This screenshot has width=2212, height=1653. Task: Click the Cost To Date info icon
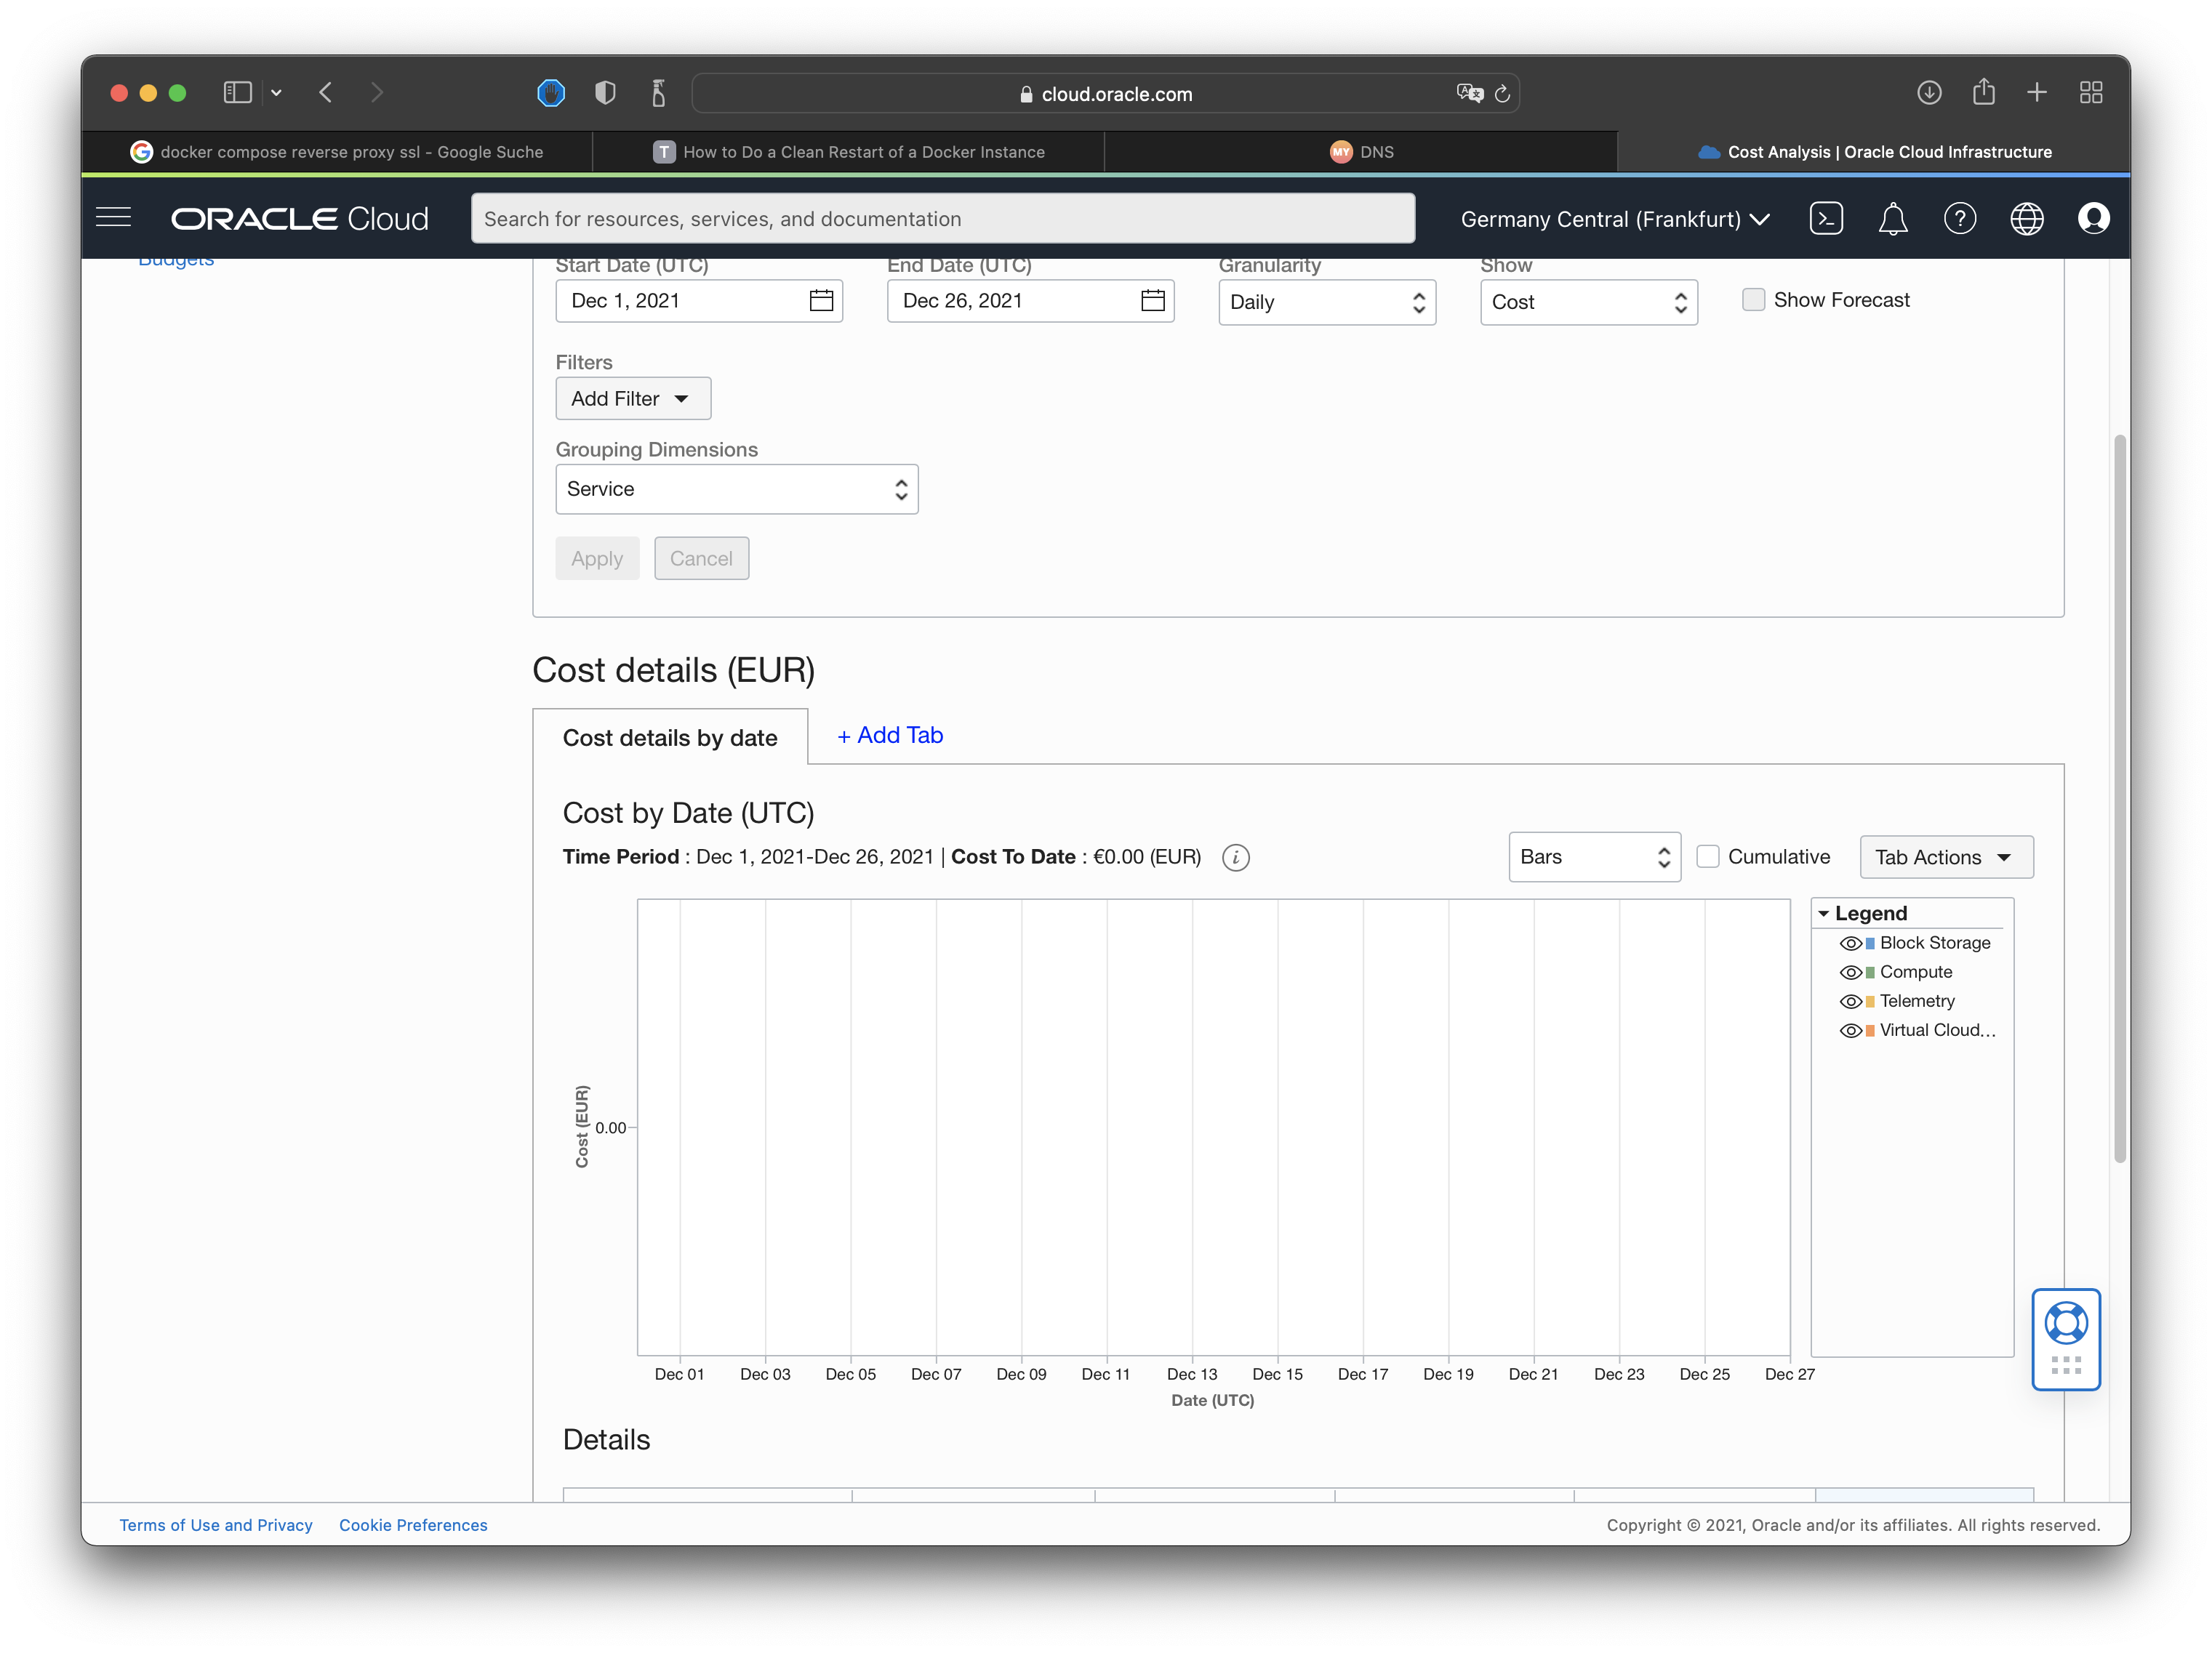point(1235,858)
